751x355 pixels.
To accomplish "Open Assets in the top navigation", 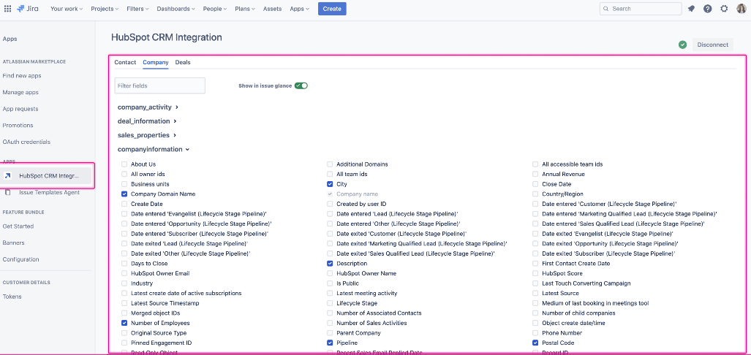I will (x=273, y=9).
